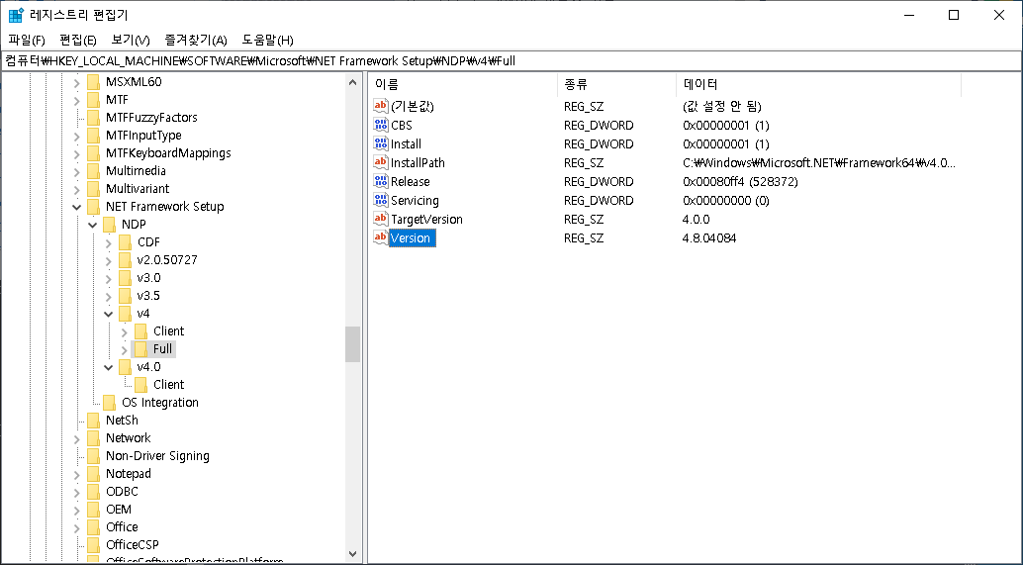The width and height of the screenshot is (1023, 565).
Task: Click the folder icon of NET Framework Setup
Action: coord(94,206)
